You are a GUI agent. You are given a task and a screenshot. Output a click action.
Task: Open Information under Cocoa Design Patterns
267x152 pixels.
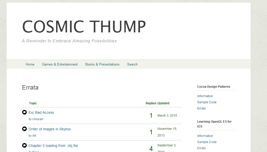point(205,96)
